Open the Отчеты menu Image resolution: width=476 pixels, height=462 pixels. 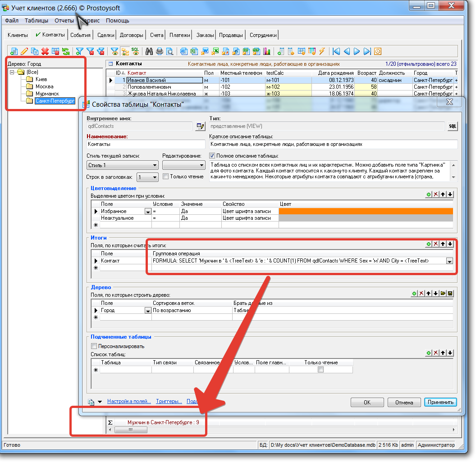click(x=64, y=21)
